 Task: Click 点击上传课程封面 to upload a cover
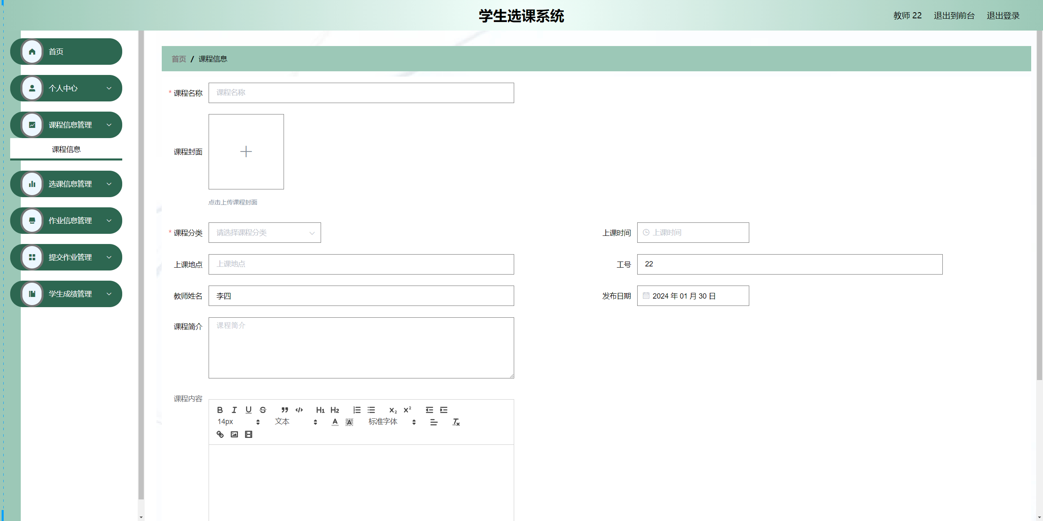point(233,202)
